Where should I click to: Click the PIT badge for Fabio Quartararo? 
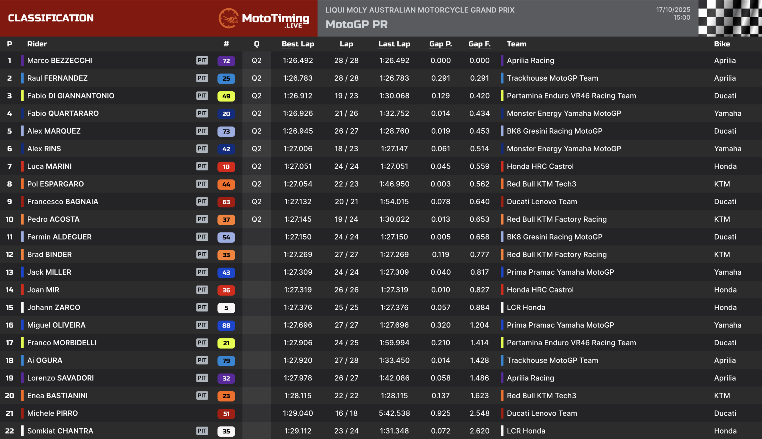(x=202, y=113)
